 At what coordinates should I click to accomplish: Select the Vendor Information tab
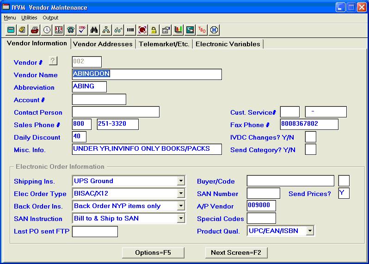pos(37,43)
